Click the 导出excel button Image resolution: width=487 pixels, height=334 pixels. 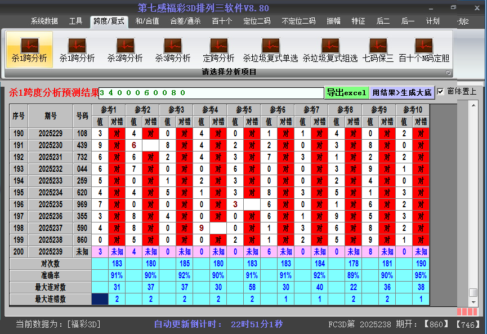coord(346,92)
